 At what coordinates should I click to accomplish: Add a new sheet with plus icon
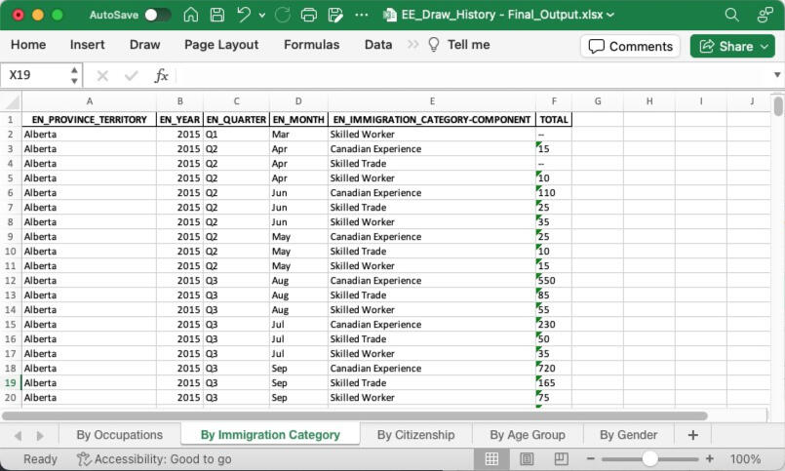click(692, 435)
